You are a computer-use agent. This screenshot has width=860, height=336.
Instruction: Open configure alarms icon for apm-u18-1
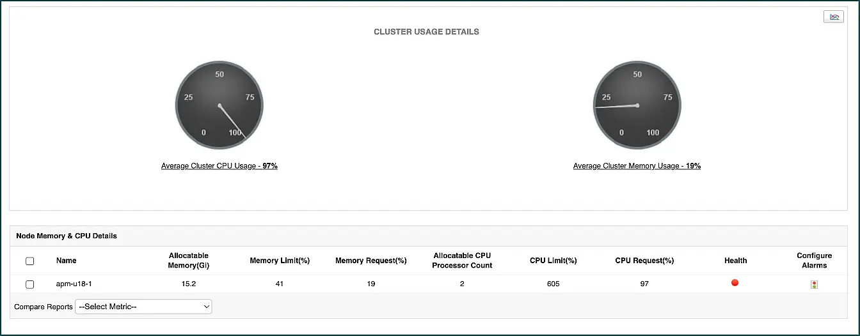coord(814,284)
